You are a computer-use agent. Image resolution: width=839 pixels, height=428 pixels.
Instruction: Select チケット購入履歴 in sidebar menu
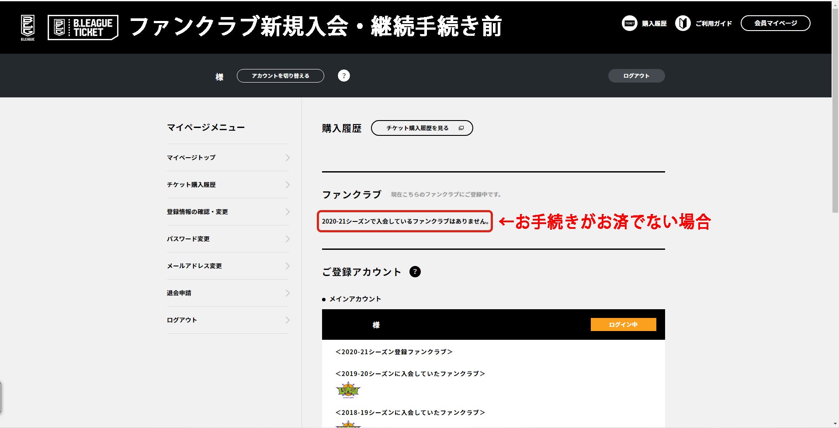click(x=191, y=185)
